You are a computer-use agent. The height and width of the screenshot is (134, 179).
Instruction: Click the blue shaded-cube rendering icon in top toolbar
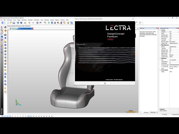[x=3, y=23]
